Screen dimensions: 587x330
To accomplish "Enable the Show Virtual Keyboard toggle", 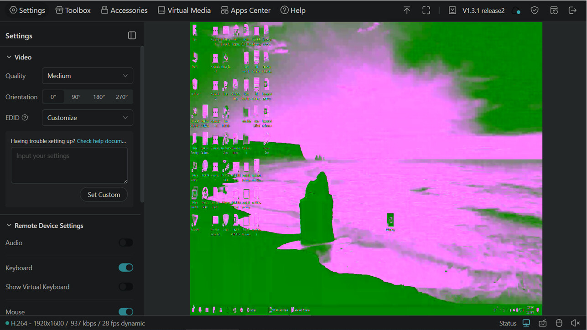I will pos(126,287).
